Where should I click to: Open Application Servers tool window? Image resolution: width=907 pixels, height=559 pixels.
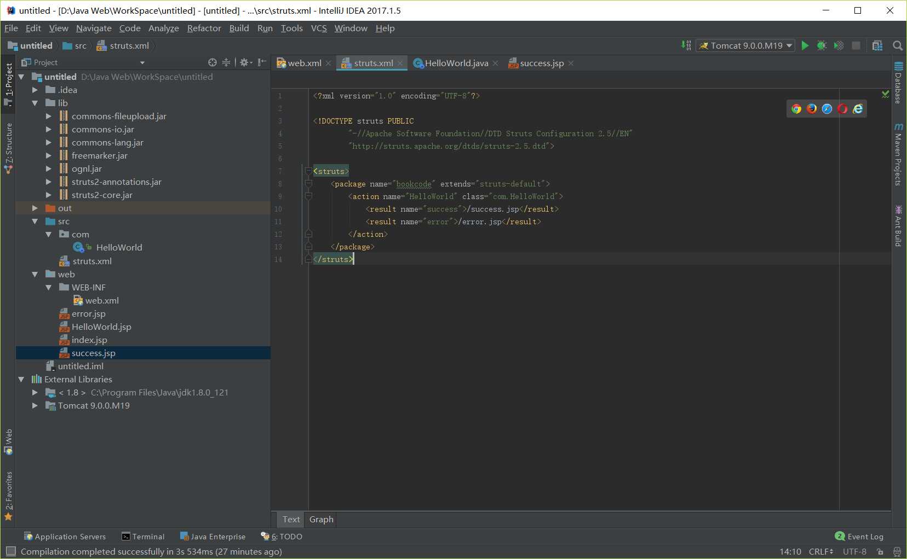click(65, 537)
